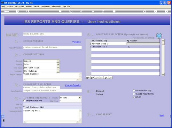Click the double left arrow toolbar icon
The height and width of the screenshot is (128, 172).
click(x=82, y=11)
